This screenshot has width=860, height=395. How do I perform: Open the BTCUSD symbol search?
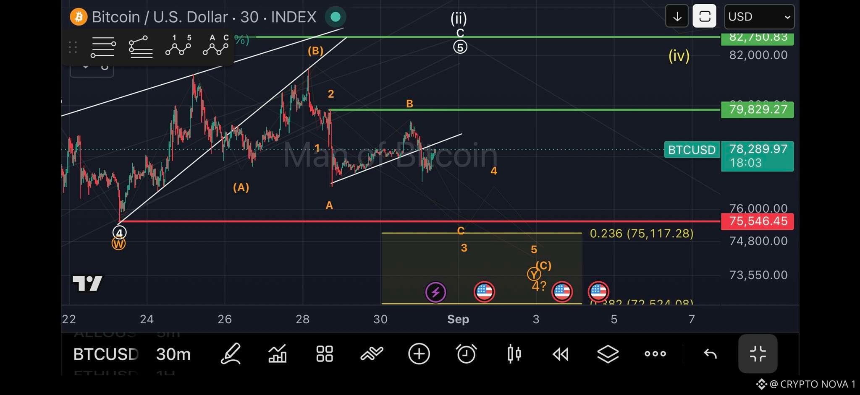click(106, 354)
